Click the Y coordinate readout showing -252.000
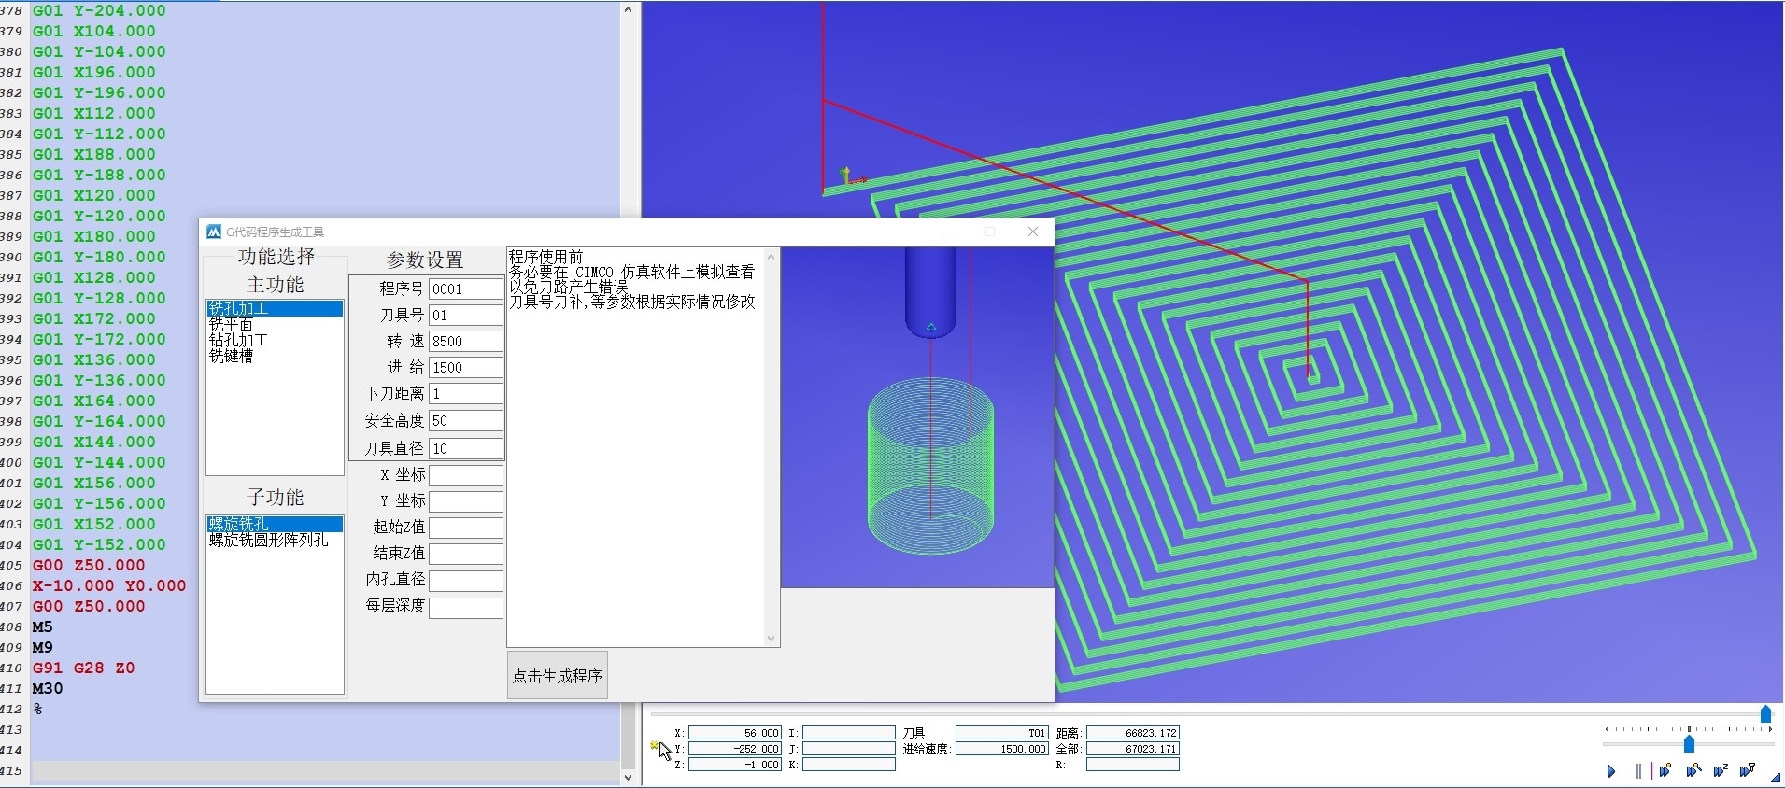 coord(735,749)
